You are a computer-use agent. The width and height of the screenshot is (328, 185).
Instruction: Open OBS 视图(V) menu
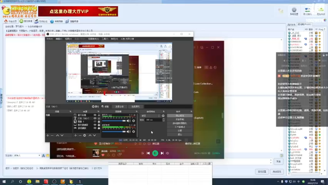tap(68, 39)
